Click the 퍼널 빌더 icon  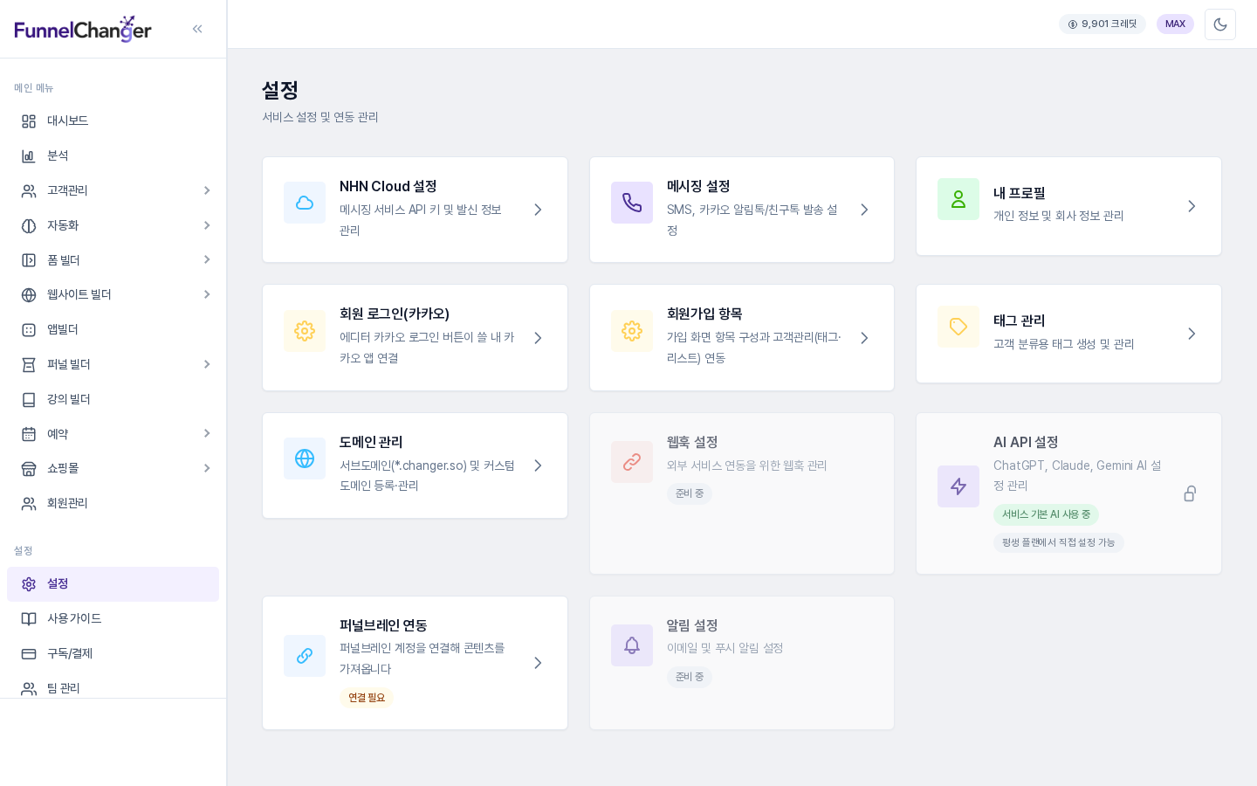point(29,365)
